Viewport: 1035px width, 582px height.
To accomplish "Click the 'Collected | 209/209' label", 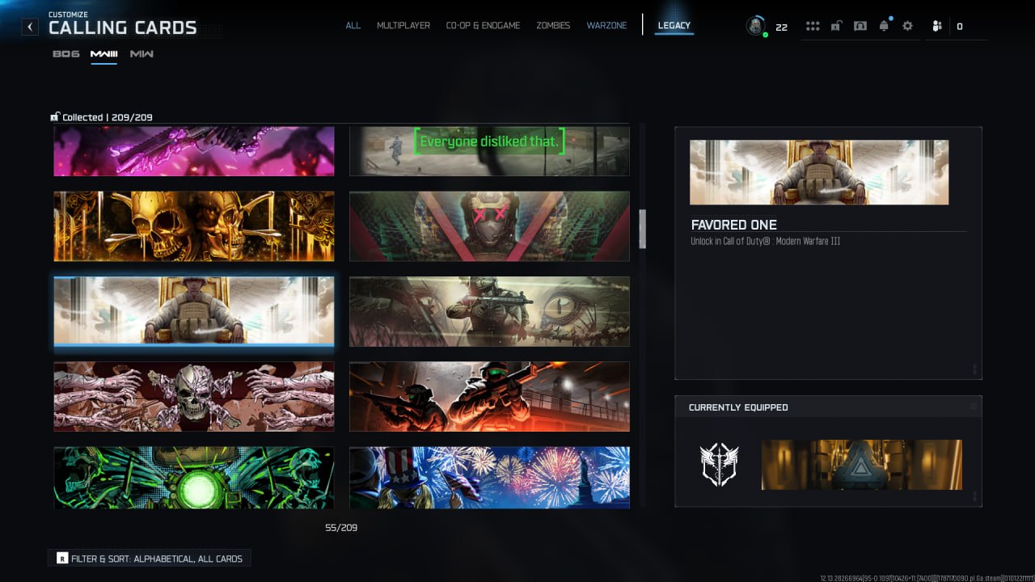I will pyautogui.click(x=108, y=117).
